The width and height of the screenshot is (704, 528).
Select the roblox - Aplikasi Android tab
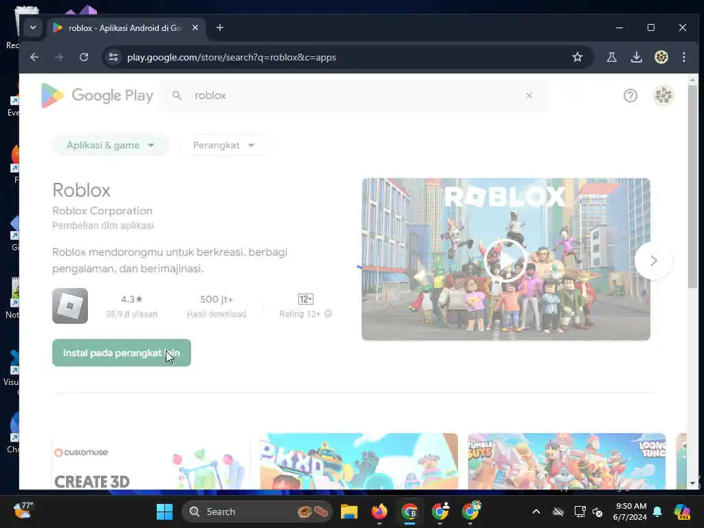pyautogui.click(x=126, y=27)
